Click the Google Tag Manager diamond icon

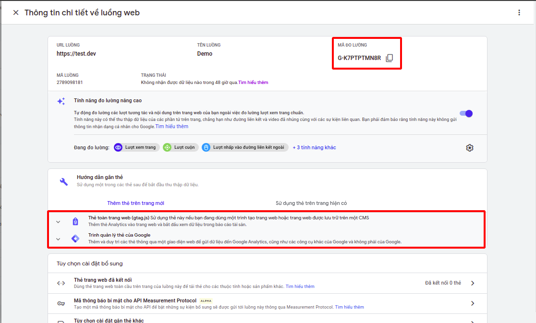(x=75, y=239)
